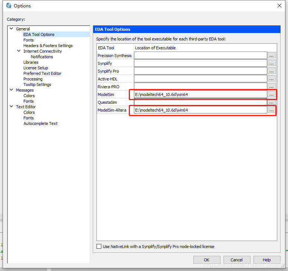Open Autocomplete Text settings
The height and width of the screenshot is (271, 288).
tap(40, 123)
